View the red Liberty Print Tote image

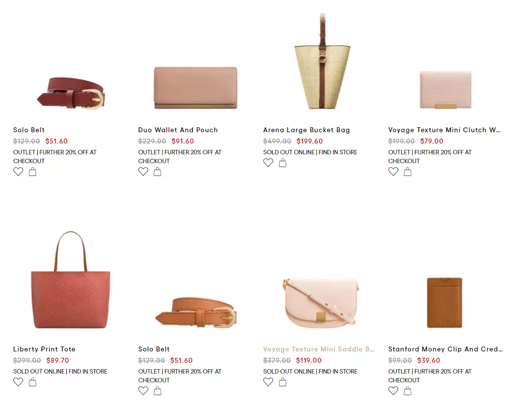tap(70, 280)
